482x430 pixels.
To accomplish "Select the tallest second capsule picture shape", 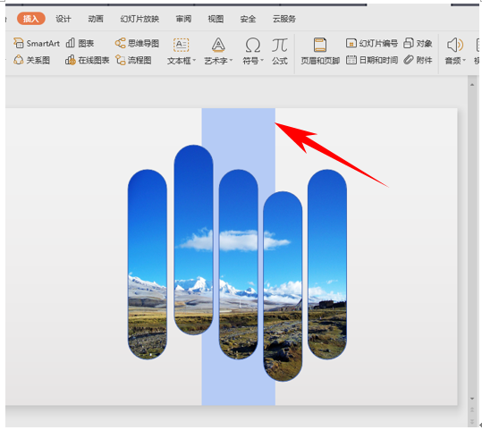I will (x=193, y=240).
